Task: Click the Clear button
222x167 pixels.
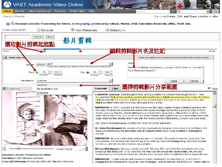Action: coord(49,37)
